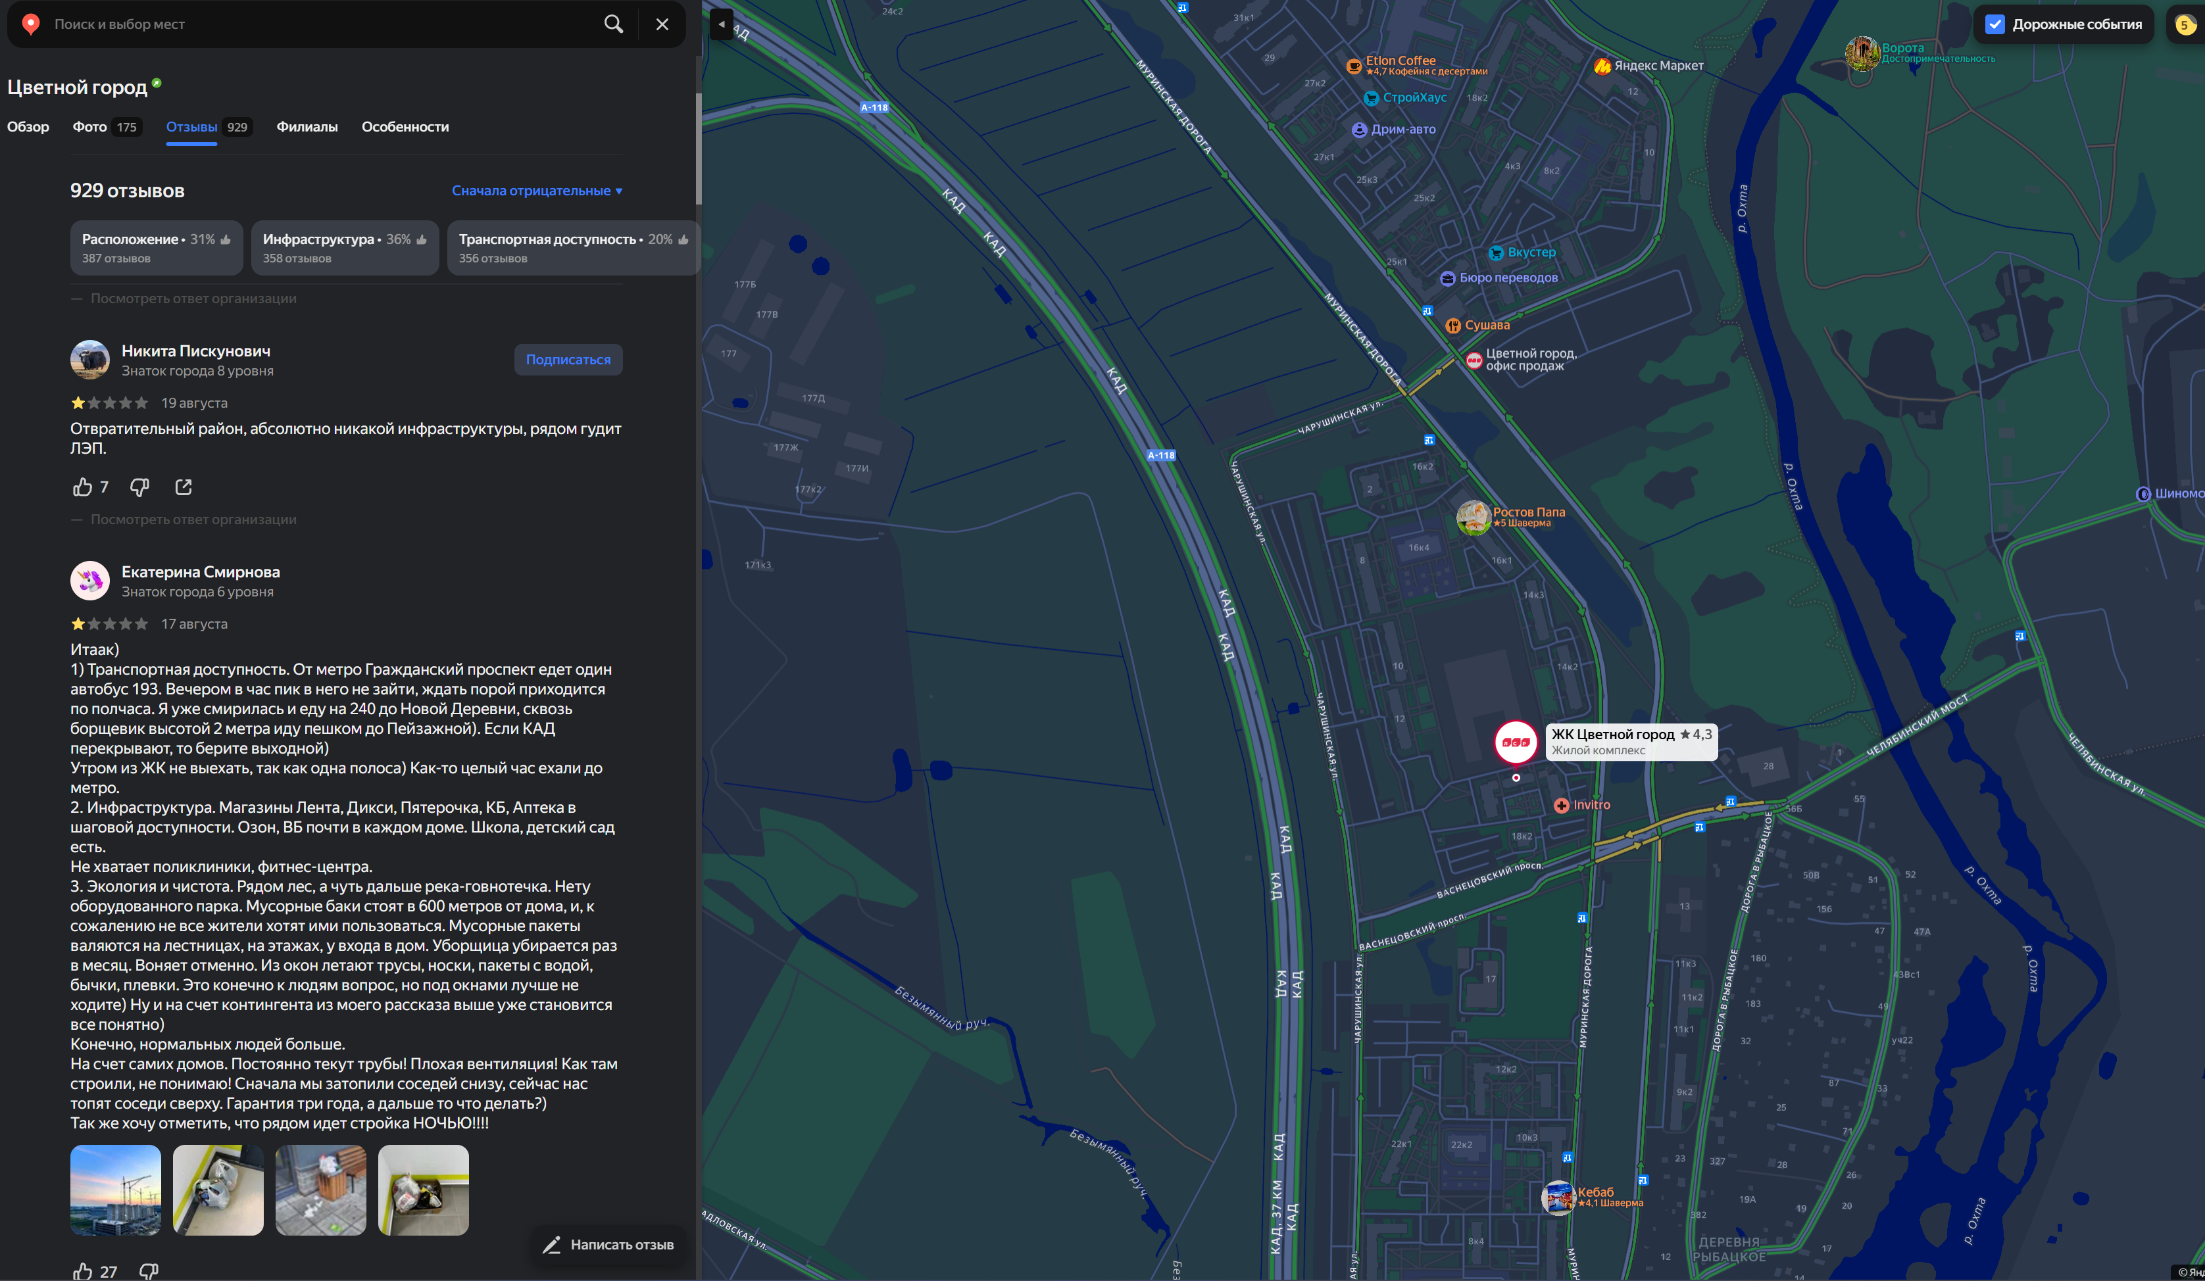Filter reviews by the Инфраструктура tag
Screen dimensions: 2205x1281
click(x=345, y=248)
